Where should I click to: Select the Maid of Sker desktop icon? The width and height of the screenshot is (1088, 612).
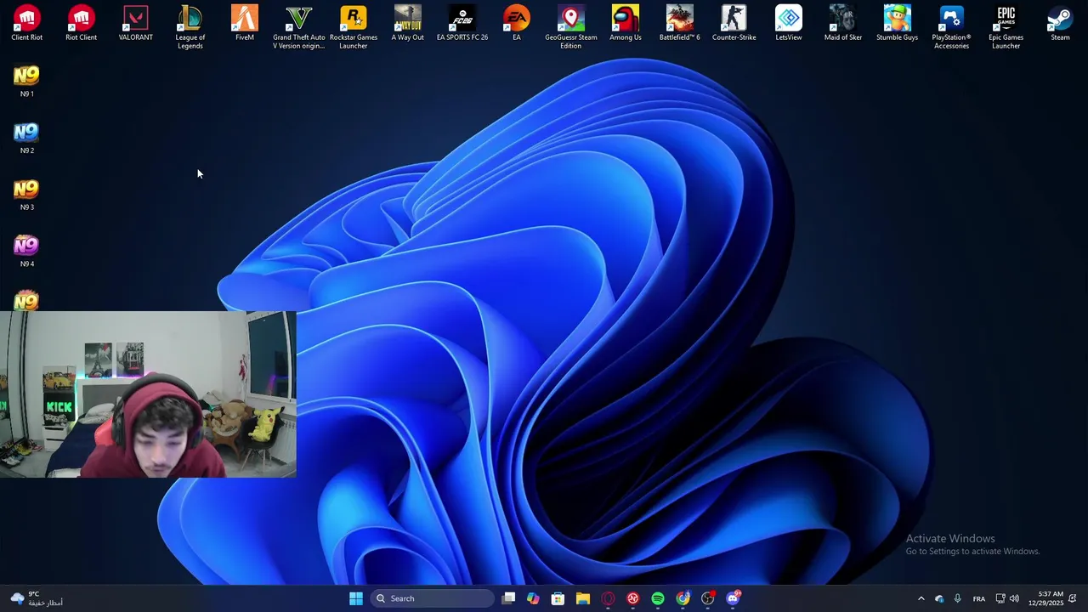(x=842, y=24)
